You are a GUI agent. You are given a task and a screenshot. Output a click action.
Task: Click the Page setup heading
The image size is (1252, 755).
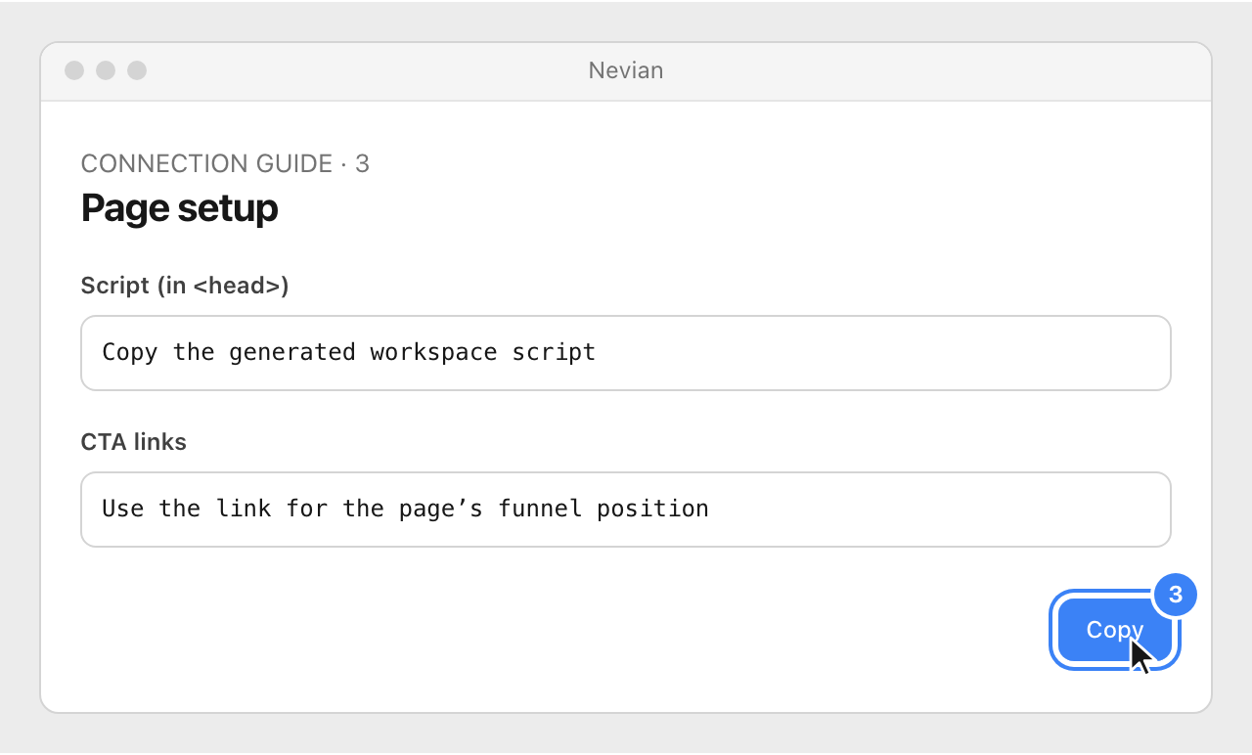[179, 208]
